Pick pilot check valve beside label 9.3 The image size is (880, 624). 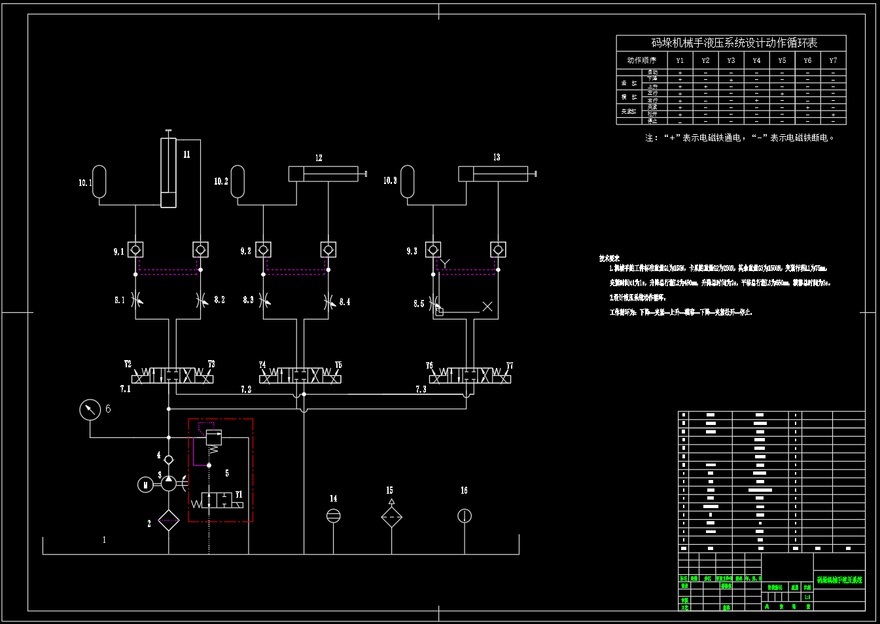[x=433, y=249]
